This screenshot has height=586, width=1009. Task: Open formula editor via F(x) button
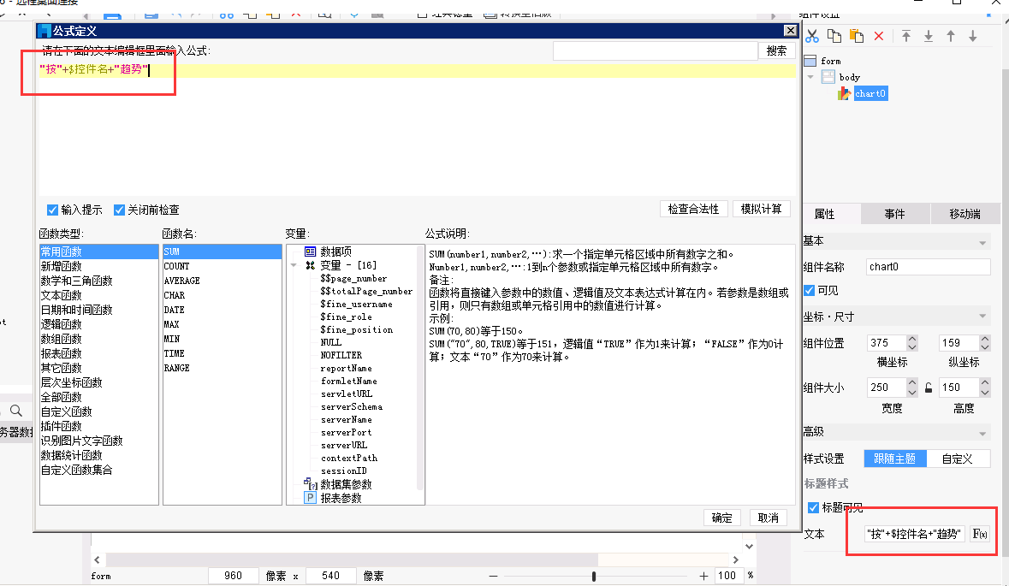coord(980,534)
